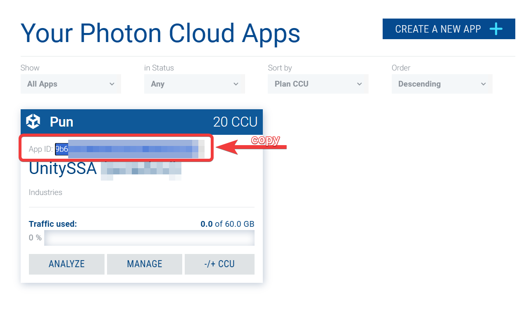Click the Traffic used label

click(x=53, y=224)
